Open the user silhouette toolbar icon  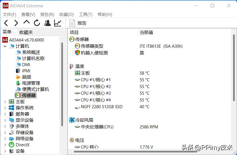(47, 23)
